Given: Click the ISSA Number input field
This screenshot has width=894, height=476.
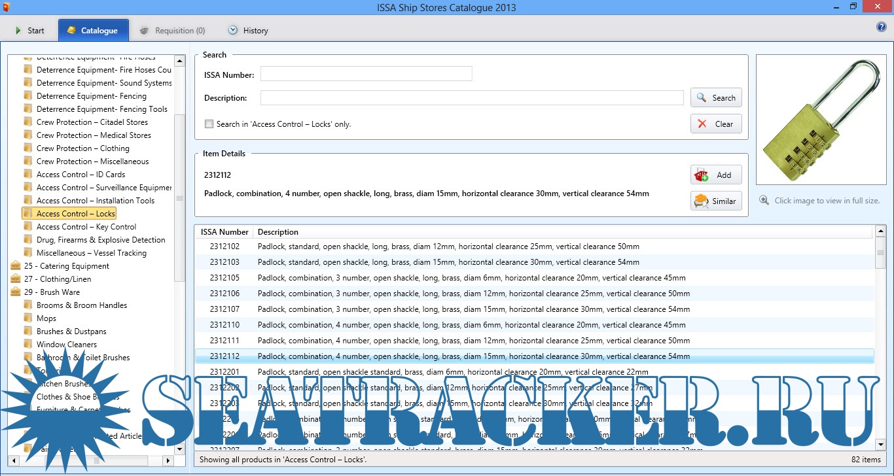Looking at the screenshot, I should (366, 74).
